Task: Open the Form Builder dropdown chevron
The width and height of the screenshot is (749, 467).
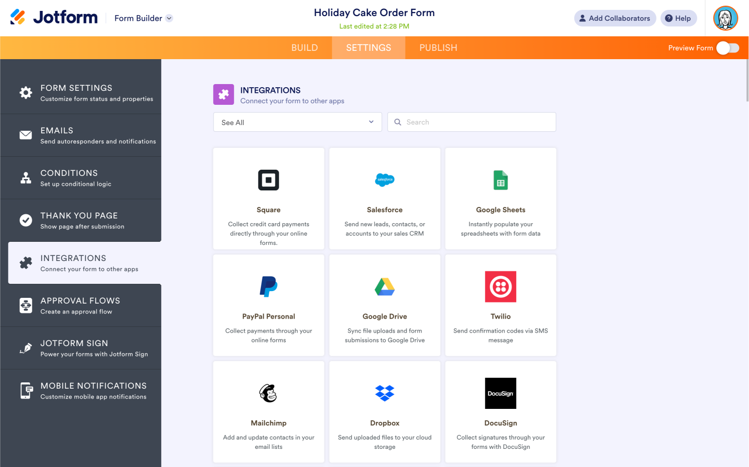Action: click(x=169, y=18)
